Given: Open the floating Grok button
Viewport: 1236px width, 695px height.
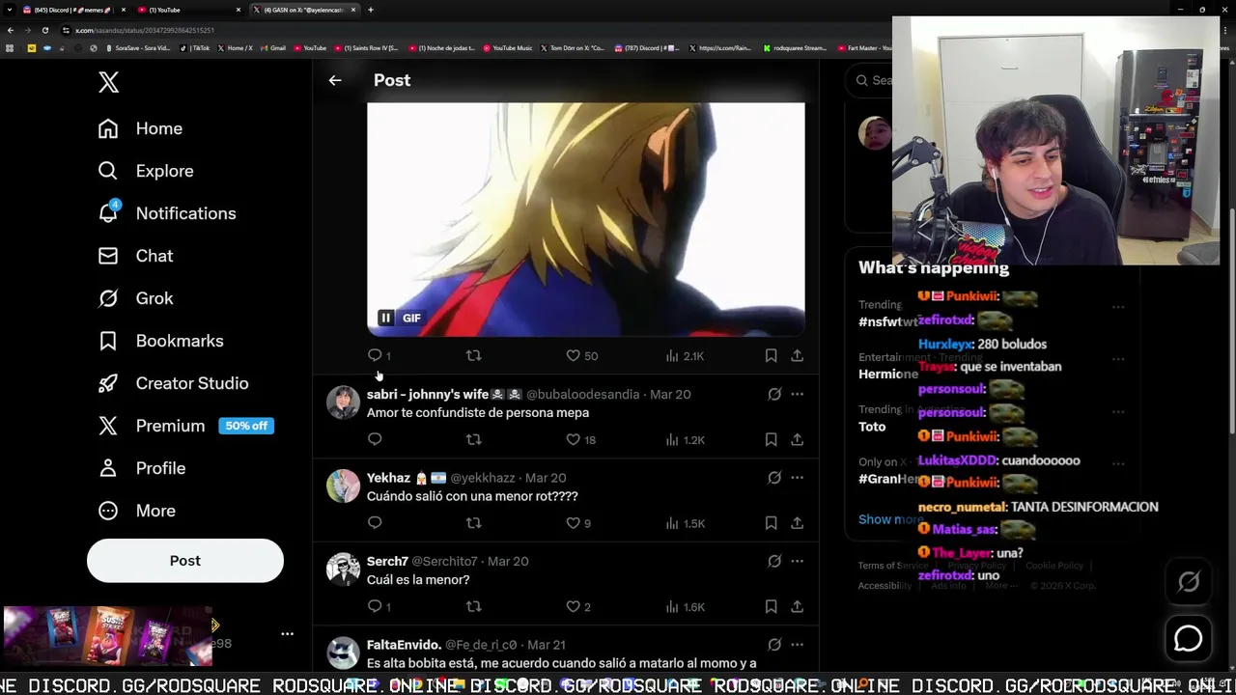Looking at the screenshot, I should coord(1189,581).
